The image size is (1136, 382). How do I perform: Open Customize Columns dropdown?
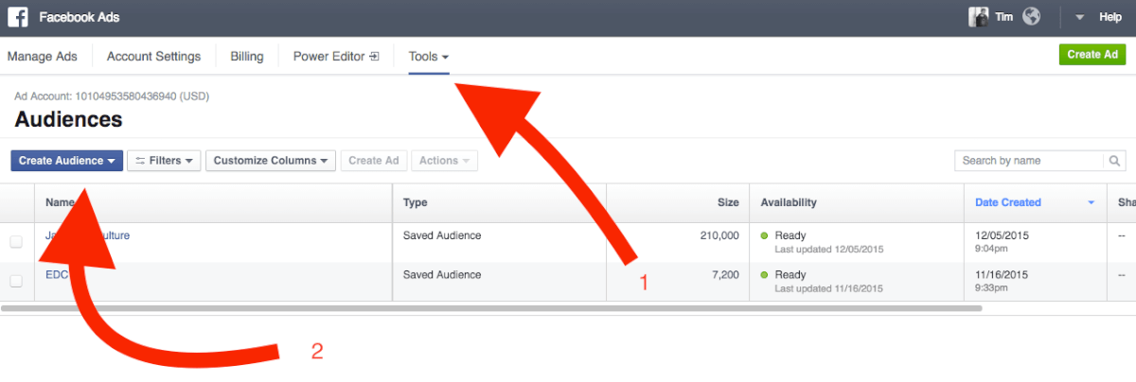[271, 161]
